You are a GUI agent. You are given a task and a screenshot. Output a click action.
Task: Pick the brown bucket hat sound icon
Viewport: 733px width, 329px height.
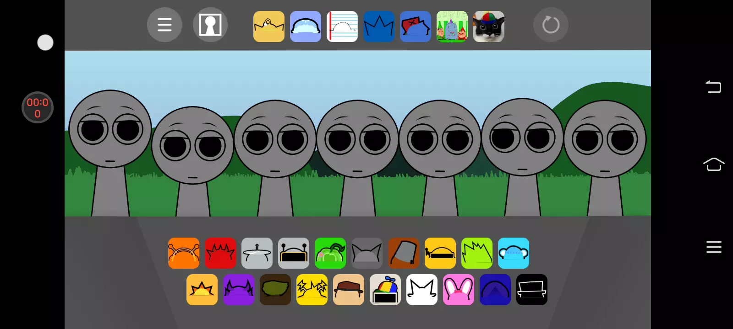tap(404, 253)
